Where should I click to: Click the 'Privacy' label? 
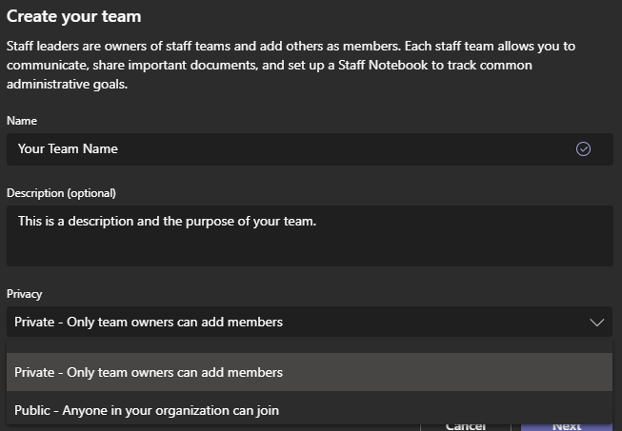point(25,294)
